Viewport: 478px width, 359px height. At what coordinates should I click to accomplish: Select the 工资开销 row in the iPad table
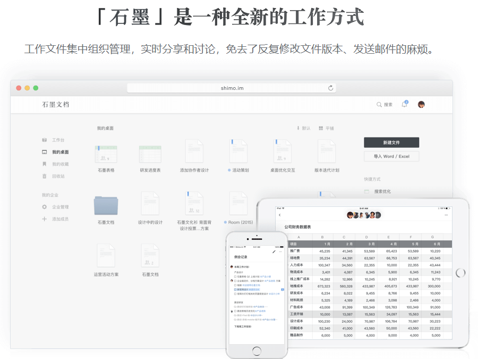click(x=370, y=314)
